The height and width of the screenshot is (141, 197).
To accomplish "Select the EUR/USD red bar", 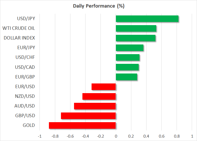I will tap(104, 87).
